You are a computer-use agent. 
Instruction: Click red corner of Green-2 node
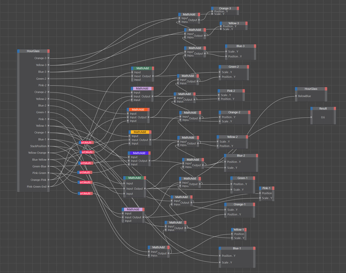[248, 67]
